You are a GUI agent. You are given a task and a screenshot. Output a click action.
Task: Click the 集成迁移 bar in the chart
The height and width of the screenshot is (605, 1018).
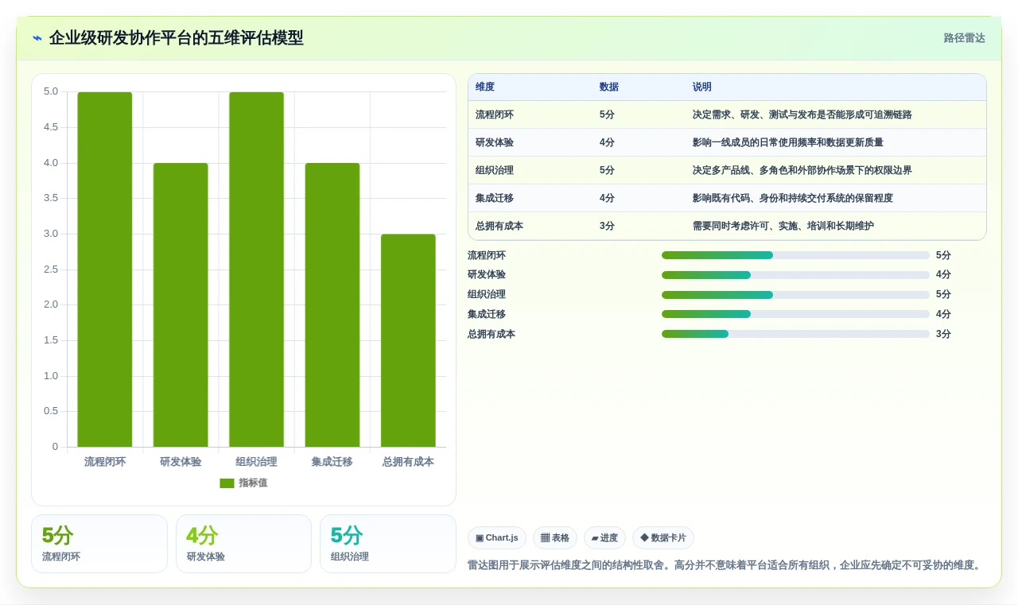coord(332,304)
